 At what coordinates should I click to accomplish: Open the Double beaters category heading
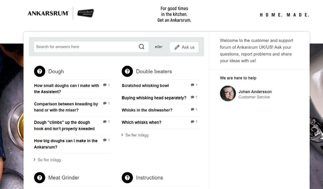[x=154, y=71]
